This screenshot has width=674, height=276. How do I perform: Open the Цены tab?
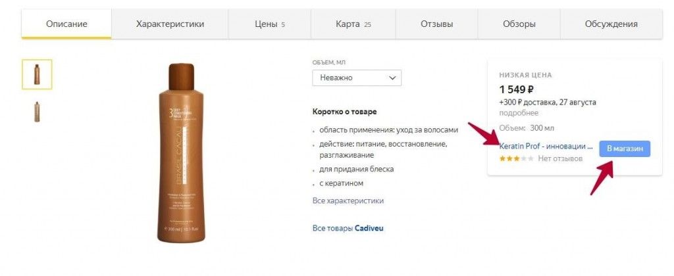[269, 24]
